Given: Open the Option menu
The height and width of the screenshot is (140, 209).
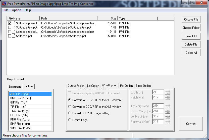Looking at the screenshot, I should pyautogui.click(x=16, y=10).
